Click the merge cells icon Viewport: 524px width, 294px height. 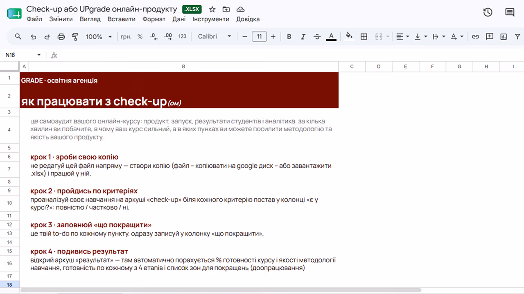point(378,36)
